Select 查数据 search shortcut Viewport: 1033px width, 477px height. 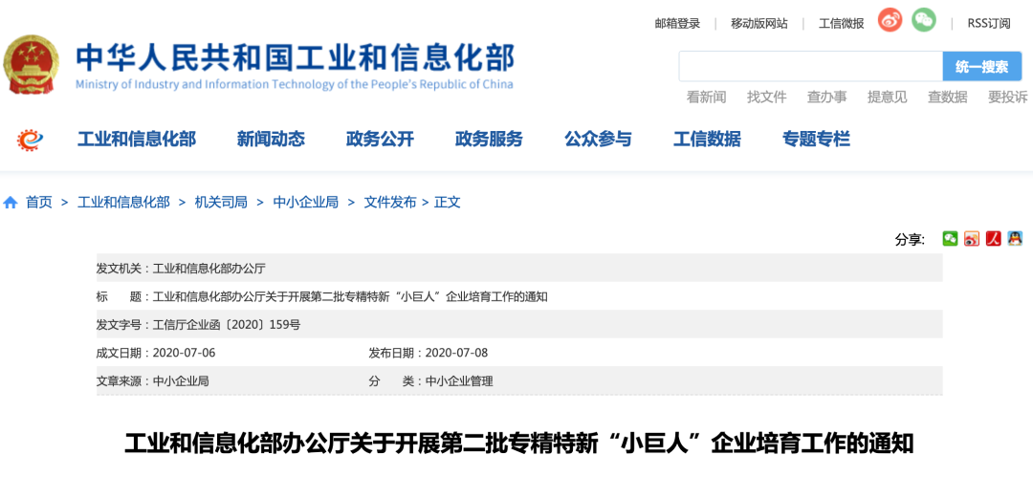tap(947, 98)
